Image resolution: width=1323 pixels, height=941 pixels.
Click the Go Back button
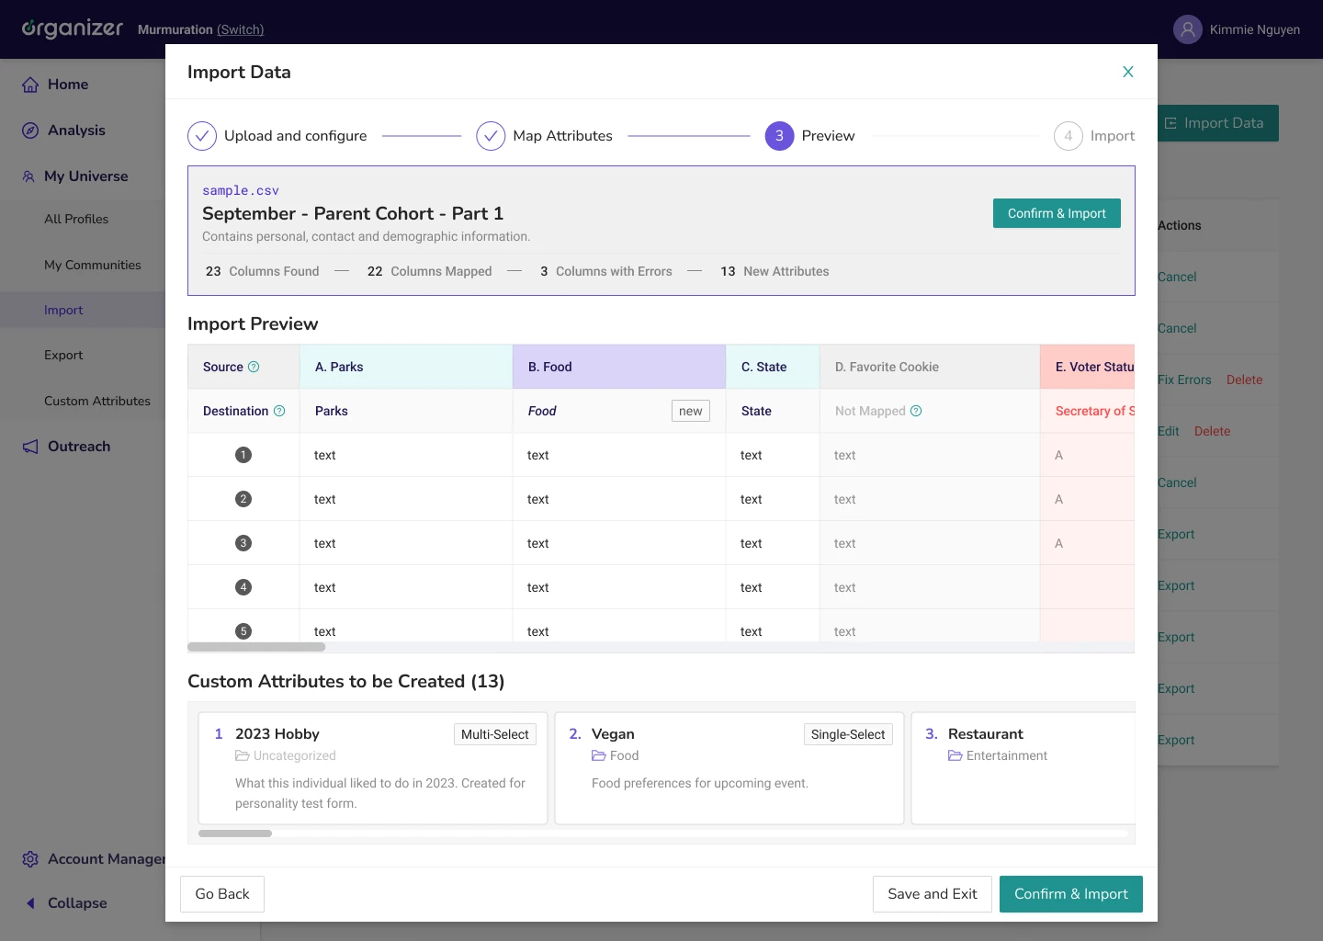[222, 894]
